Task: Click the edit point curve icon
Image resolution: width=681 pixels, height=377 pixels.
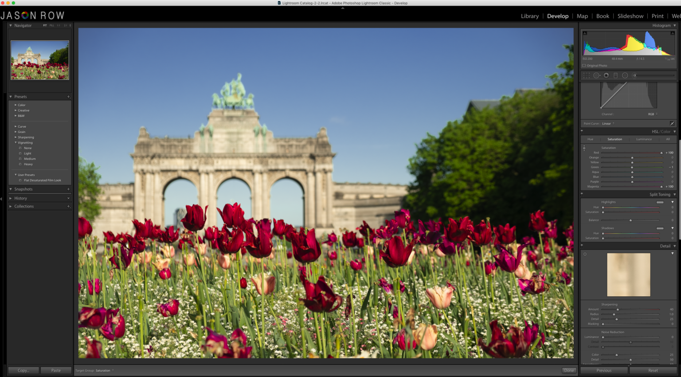Action: tap(672, 124)
